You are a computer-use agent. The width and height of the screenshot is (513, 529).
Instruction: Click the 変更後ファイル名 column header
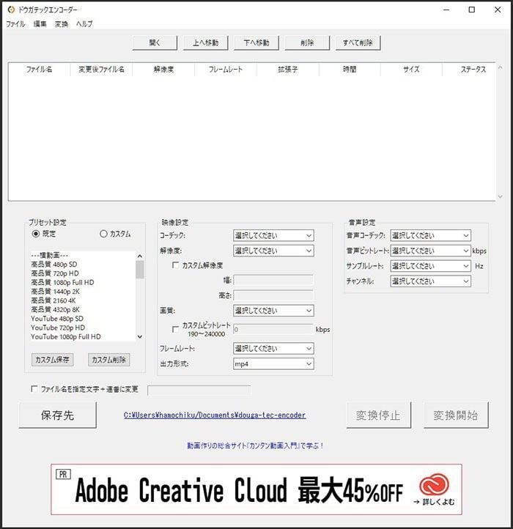(x=101, y=70)
